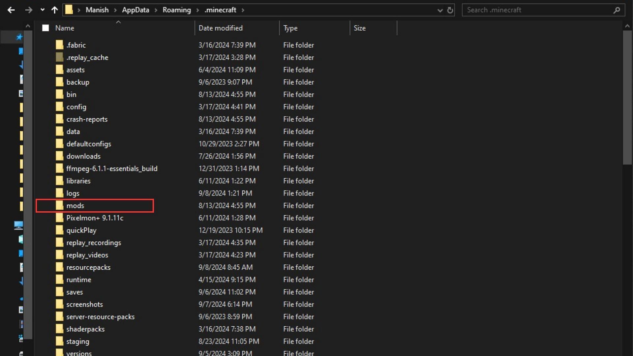Open the mods folder
The image size is (633, 356).
(x=75, y=205)
